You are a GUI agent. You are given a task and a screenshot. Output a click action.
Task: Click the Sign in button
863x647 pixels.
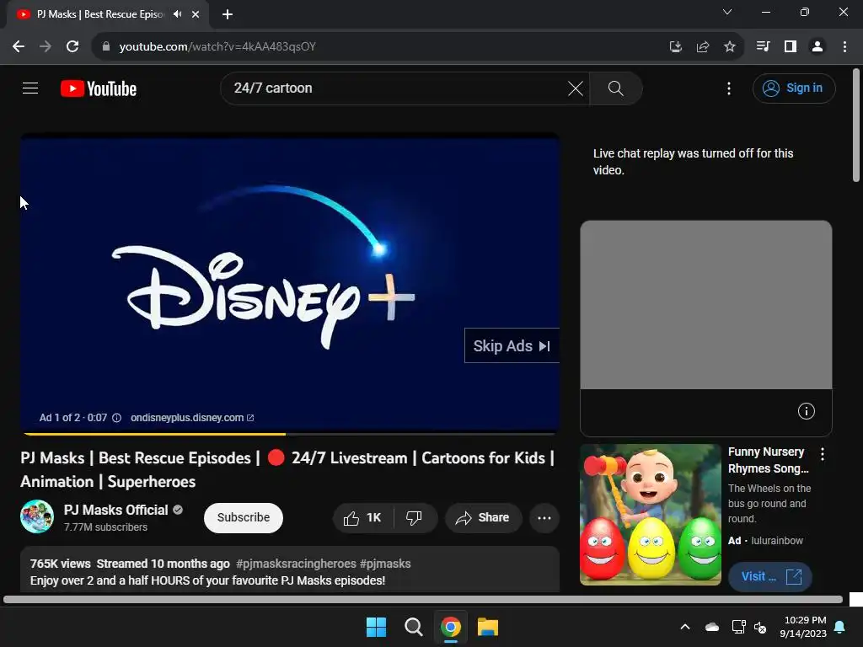coord(794,88)
